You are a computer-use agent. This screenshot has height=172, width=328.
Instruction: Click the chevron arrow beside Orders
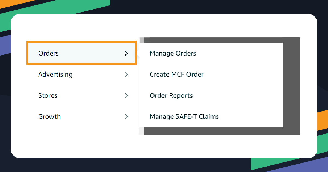click(x=126, y=53)
